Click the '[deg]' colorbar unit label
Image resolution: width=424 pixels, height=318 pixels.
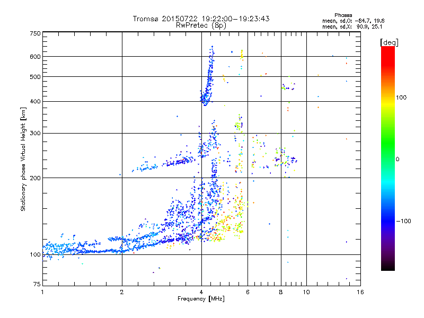[389, 42]
